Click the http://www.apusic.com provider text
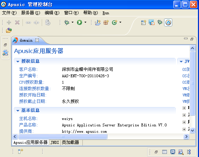The width and height of the screenshot is (199, 157). 85,132
